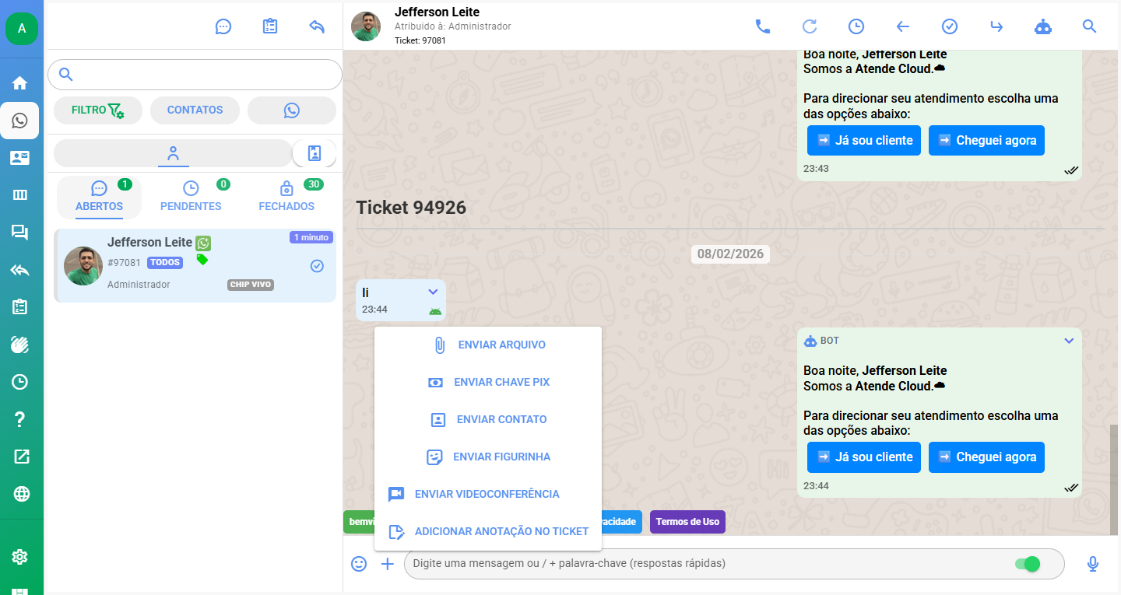This screenshot has width=1121, height=595.
Task: Open the schedule clock icon in chat header
Action: pyautogui.click(x=856, y=26)
